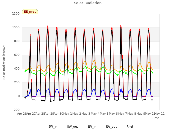Click the 400 y-axis tick label
The image size is (176, 132).
(x=17, y=68)
